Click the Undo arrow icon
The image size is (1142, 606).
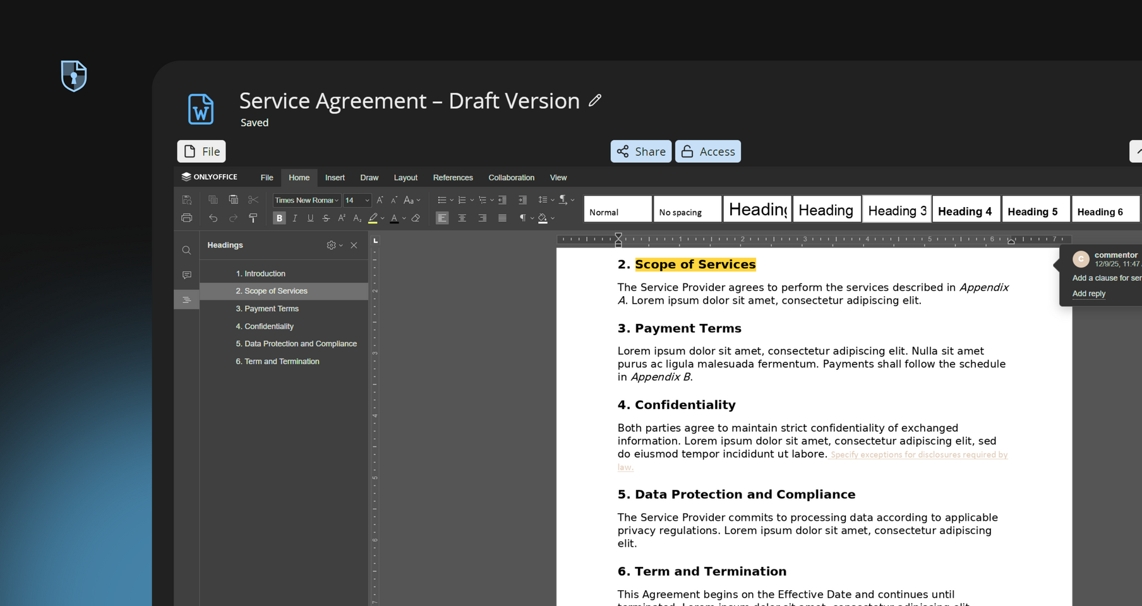pyautogui.click(x=214, y=218)
